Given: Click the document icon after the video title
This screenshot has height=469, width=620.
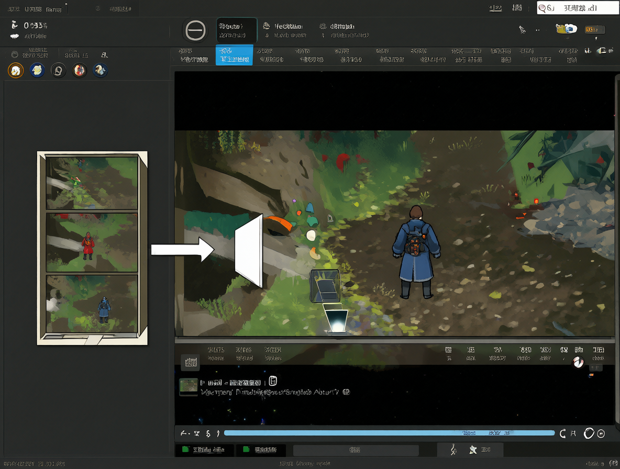Looking at the screenshot, I should (x=273, y=381).
